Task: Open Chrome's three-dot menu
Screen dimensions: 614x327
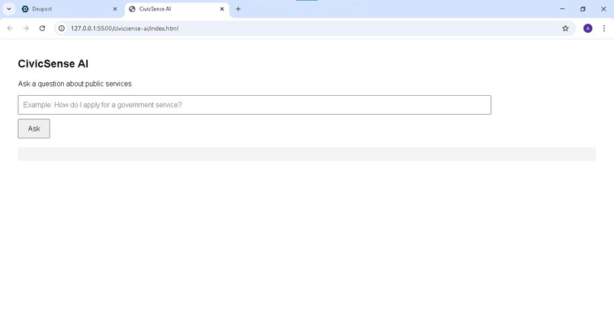Action: click(x=604, y=28)
